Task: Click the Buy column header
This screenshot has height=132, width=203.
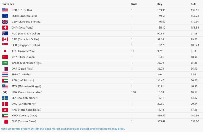Action: [x=160, y=4]
